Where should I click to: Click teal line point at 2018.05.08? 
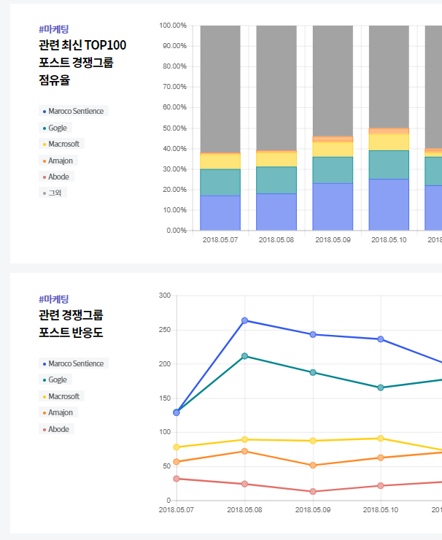[x=245, y=356]
